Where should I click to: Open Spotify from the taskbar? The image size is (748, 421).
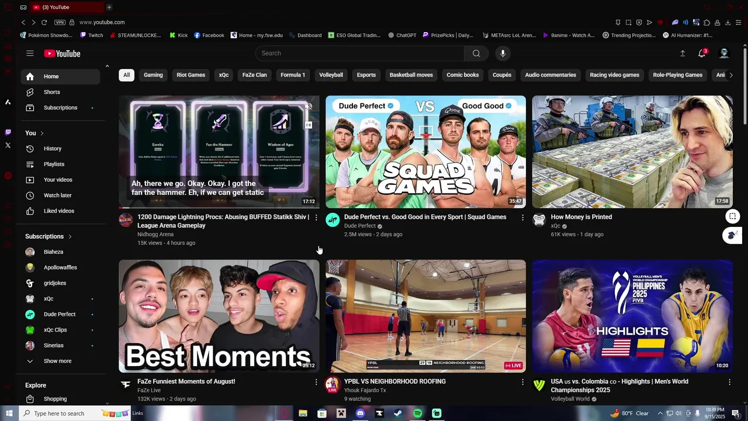[x=417, y=413]
